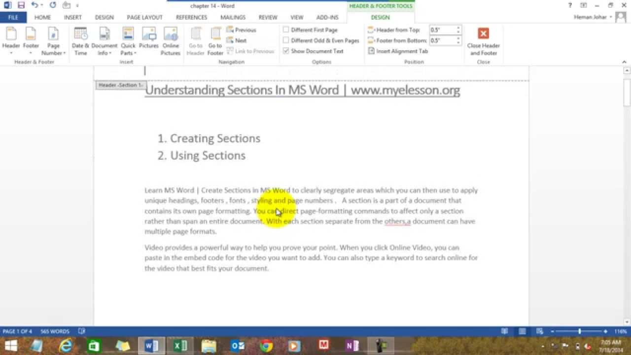Launch Google Chrome from taskbar

click(266, 346)
